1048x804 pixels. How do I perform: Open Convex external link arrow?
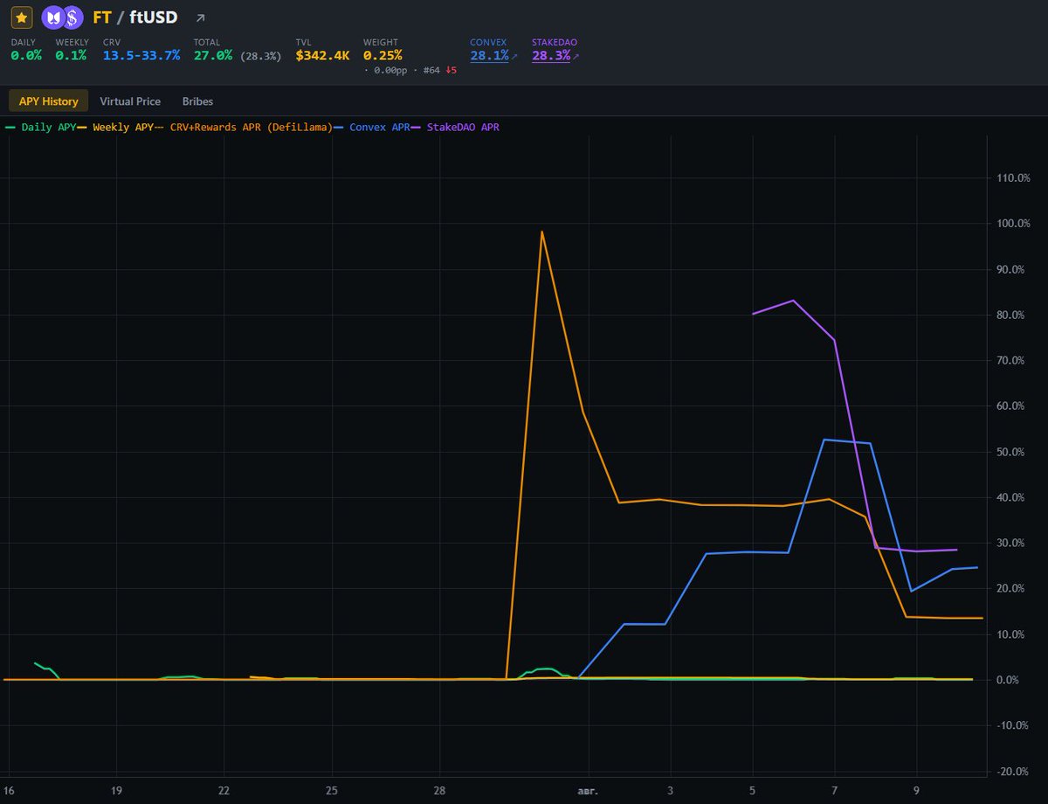click(514, 56)
